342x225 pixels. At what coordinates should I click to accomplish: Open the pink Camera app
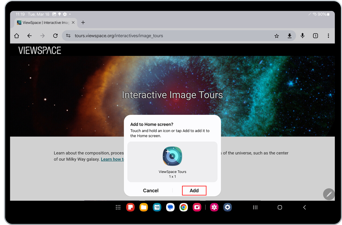click(197, 207)
